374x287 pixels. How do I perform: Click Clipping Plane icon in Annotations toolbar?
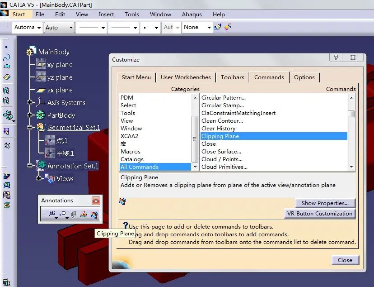click(94, 215)
